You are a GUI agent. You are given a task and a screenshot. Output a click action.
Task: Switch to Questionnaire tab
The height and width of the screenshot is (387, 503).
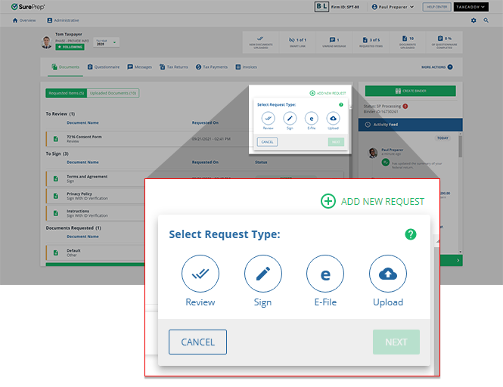tap(104, 67)
